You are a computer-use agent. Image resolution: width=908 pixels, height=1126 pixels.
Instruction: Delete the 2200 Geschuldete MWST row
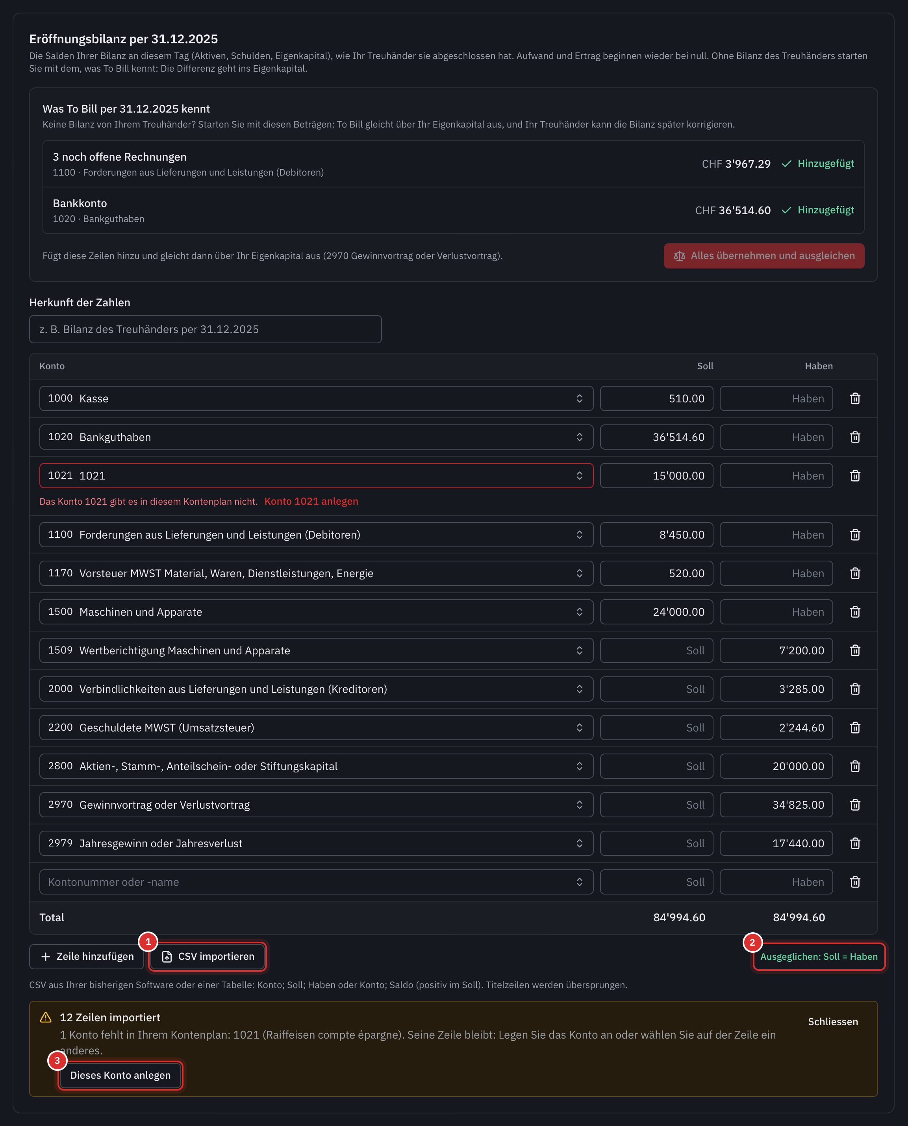855,728
